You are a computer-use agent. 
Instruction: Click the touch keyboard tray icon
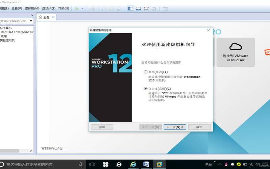coord(265,164)
